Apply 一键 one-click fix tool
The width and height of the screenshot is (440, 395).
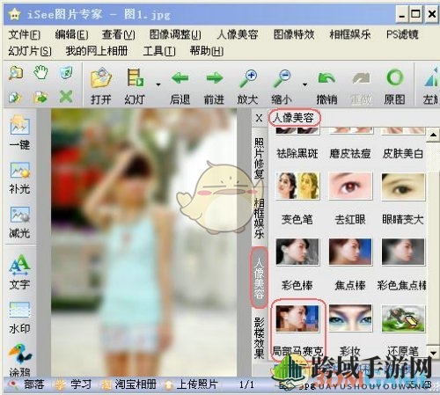[19, 133]
